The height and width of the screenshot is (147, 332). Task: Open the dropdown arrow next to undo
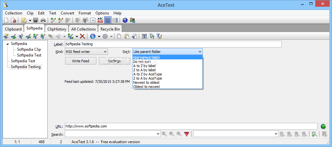point(99,37)
